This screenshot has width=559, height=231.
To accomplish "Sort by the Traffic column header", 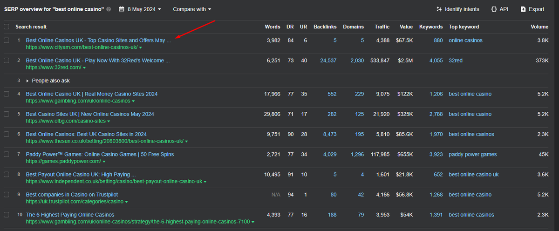I will (x=382, y=27).
